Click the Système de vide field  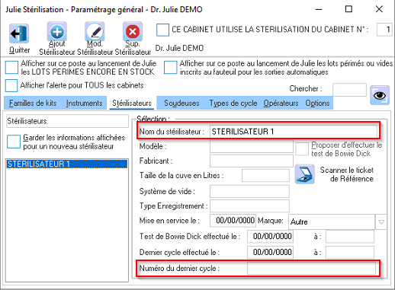[x=249, y=191]
